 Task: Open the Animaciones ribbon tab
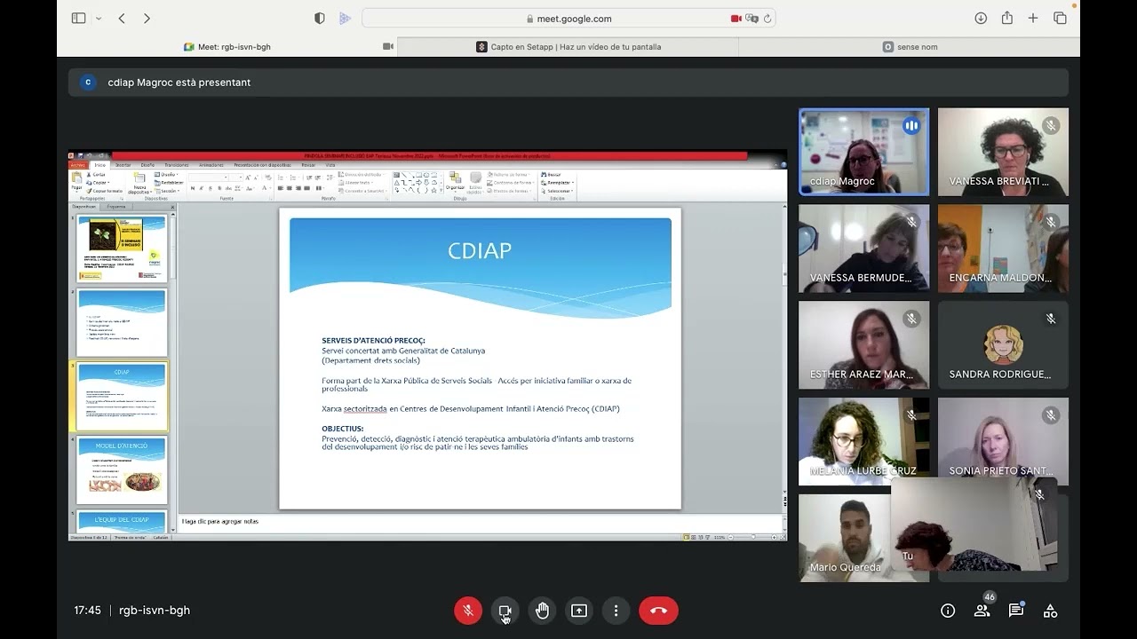(211, 165)
